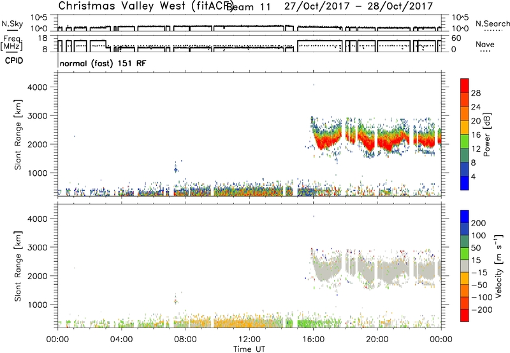Click the dotted line sample under Nave
510x353 pixels.
[x=485, y=51]
